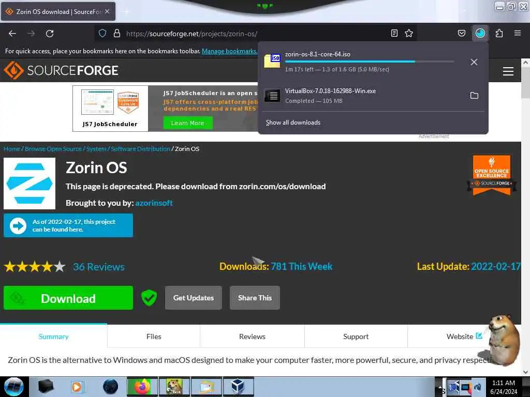The width and height of the screenshot is (530, 397).
Task: Open the Firefox taskbar icon
Action: (142, 387)
